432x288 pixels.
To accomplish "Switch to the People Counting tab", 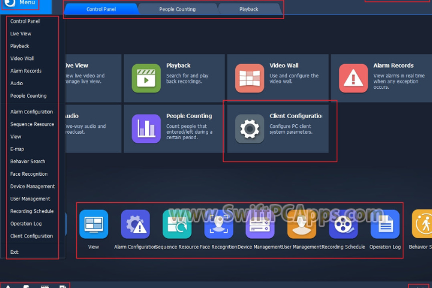I will click(x=178, y=9).
